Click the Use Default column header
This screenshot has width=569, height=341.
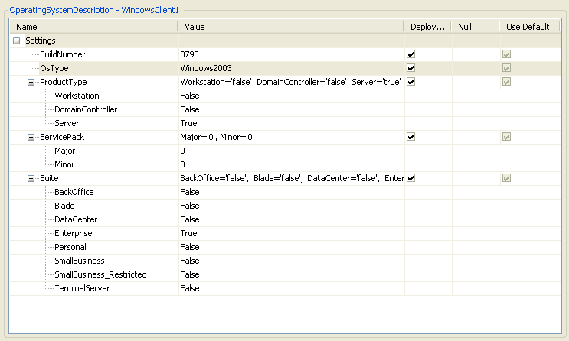pyautogui.click(x=528, y=27)
